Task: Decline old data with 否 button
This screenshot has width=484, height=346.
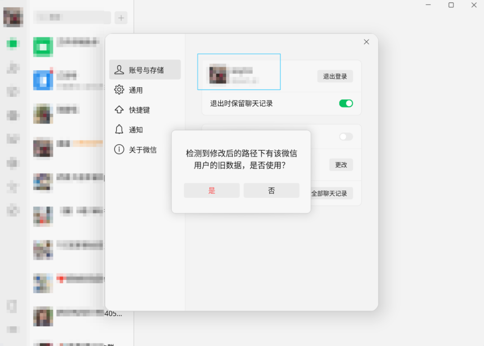Action: [271, 190]
